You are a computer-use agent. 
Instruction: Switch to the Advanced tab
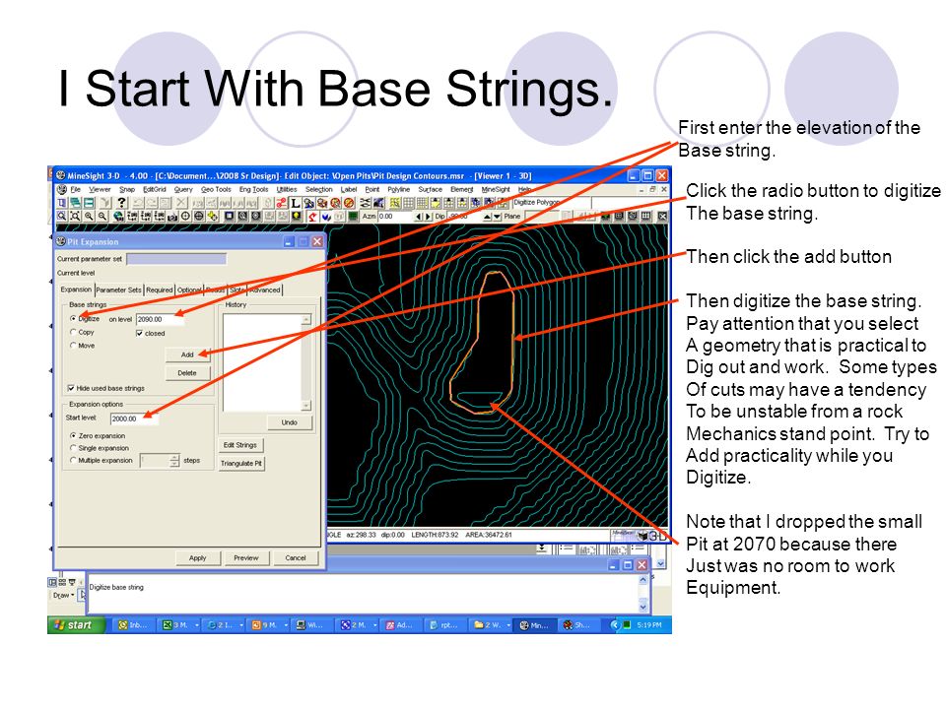coord(265,290)
